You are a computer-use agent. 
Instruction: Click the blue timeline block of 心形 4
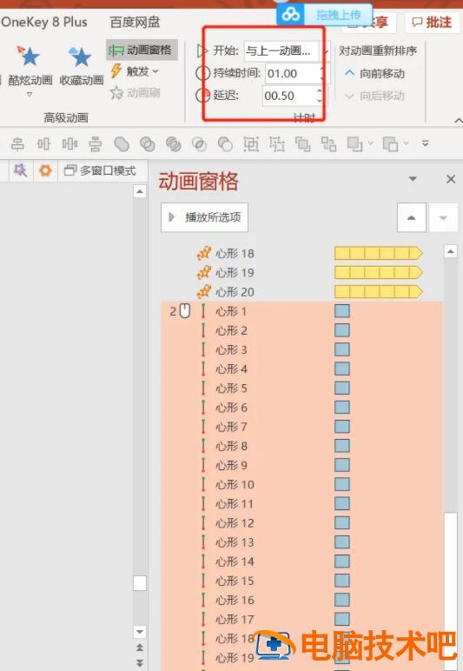pyautogui.click(x=342, y=369)
